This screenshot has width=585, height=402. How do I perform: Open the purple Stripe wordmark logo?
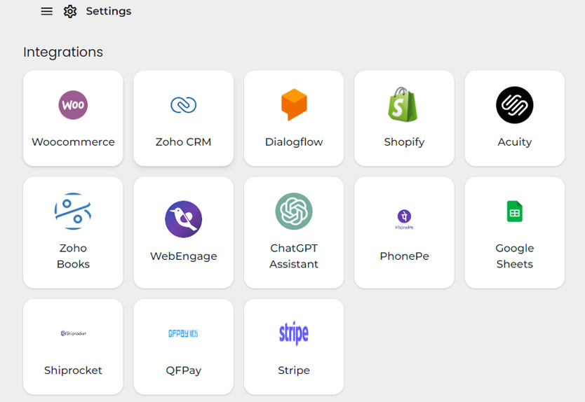tap(294, 333)
